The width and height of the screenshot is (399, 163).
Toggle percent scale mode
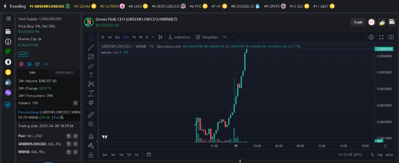click(372, 155)
